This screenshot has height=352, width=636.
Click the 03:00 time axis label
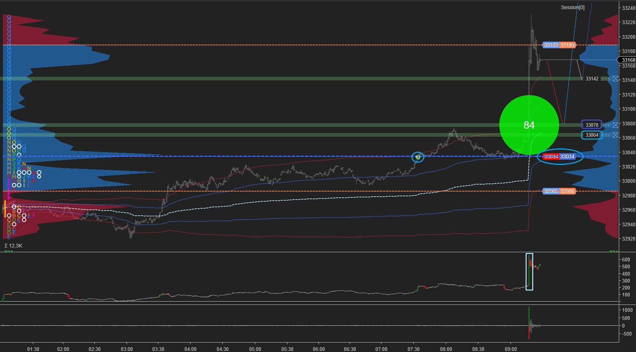[x=127, y=349]
